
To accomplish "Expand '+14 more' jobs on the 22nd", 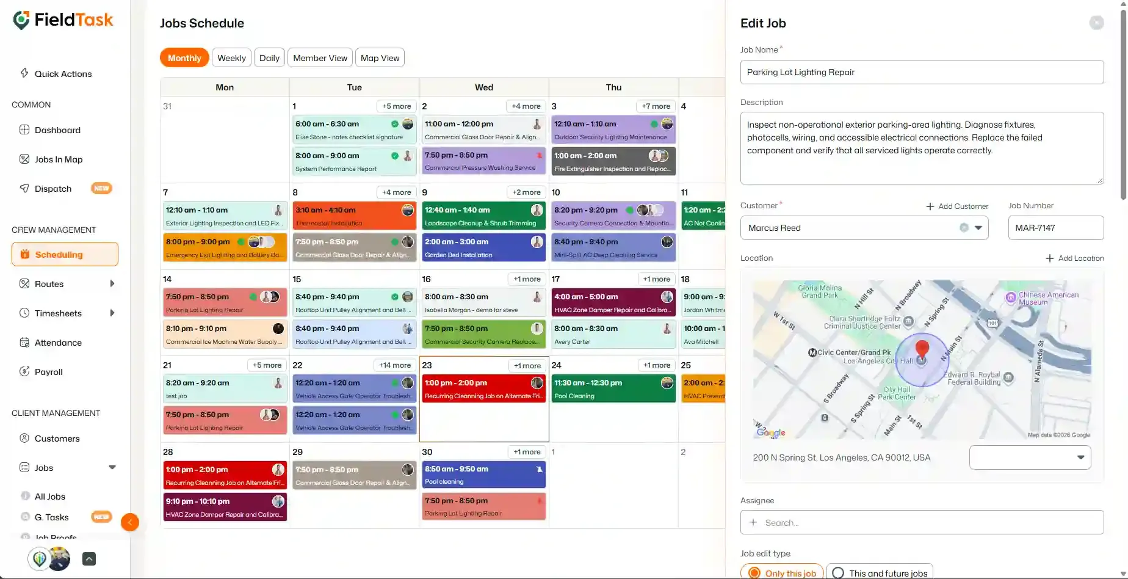I will (x=395, y=365).
